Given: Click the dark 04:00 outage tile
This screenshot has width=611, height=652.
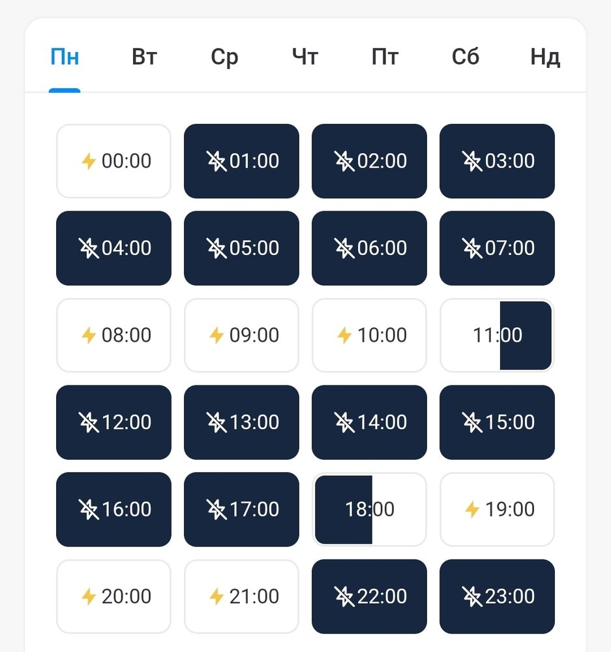Looking at the screenshot, I should point(113,248).
